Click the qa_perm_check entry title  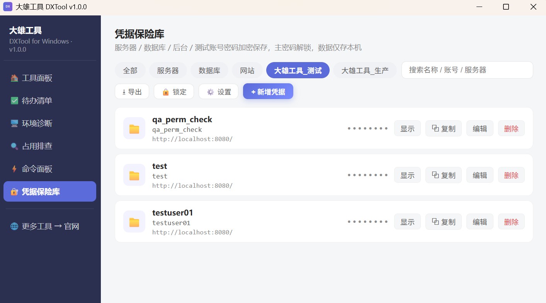pos(182,120)
